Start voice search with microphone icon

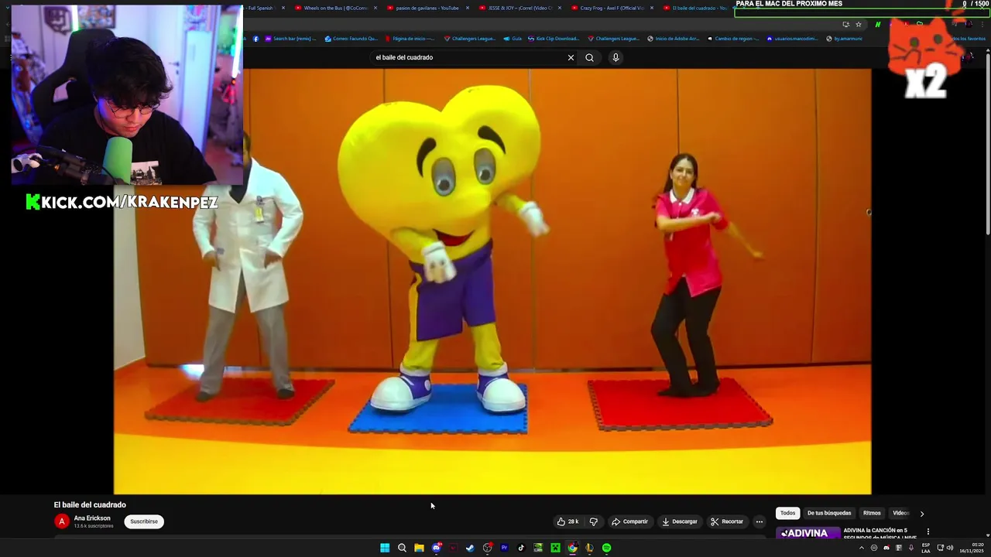616,57
